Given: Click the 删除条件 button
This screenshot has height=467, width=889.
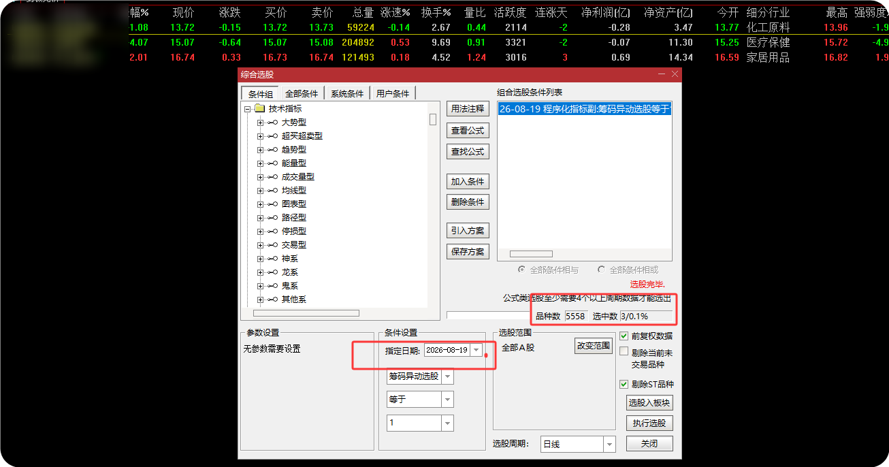Looking at the screenshot, I should [x=468, y=202].
